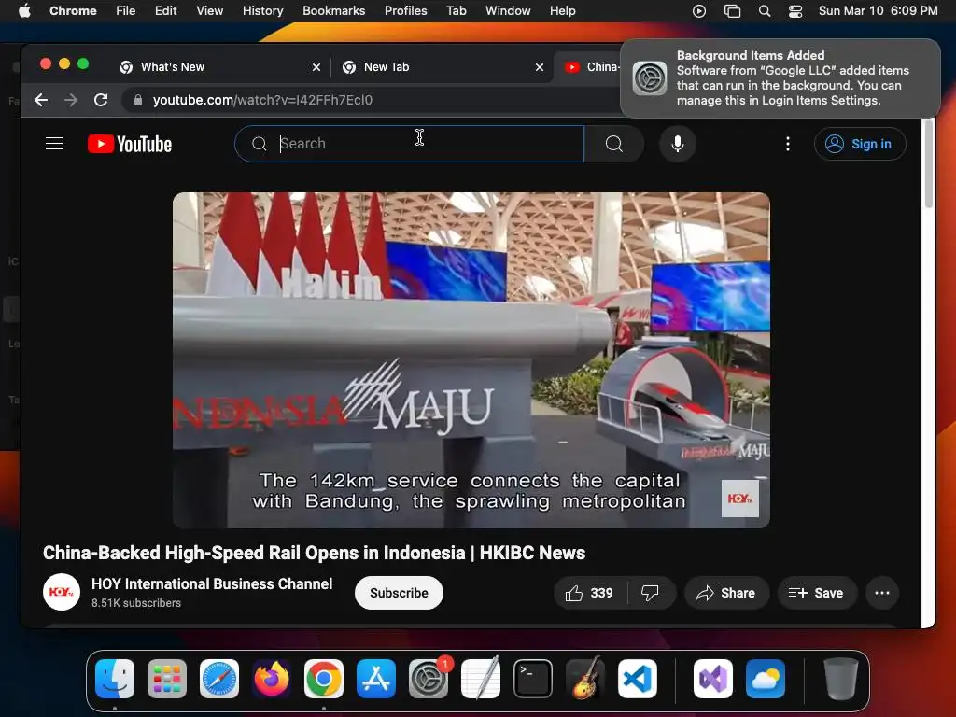Start voice search with microphone icon

(x=678, y=144)
